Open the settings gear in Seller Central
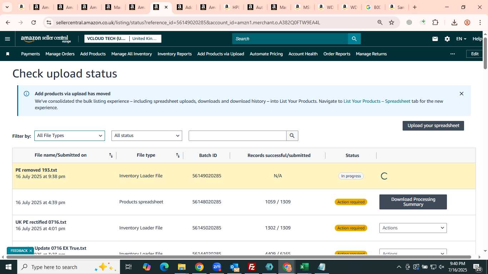This screenshot has height=274, width=488. coord(447,39)
